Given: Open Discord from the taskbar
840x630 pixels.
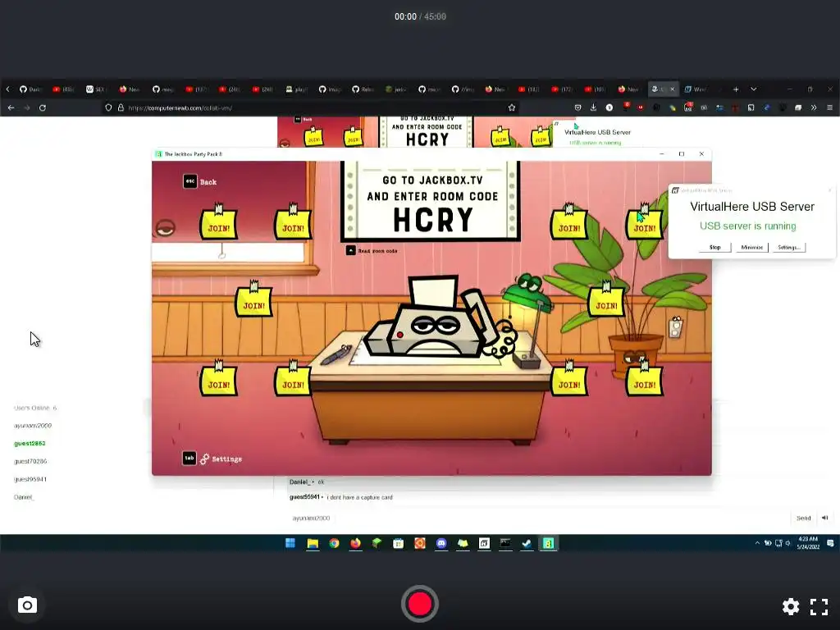Looking at the screenshot, I should tap(441, 543).
